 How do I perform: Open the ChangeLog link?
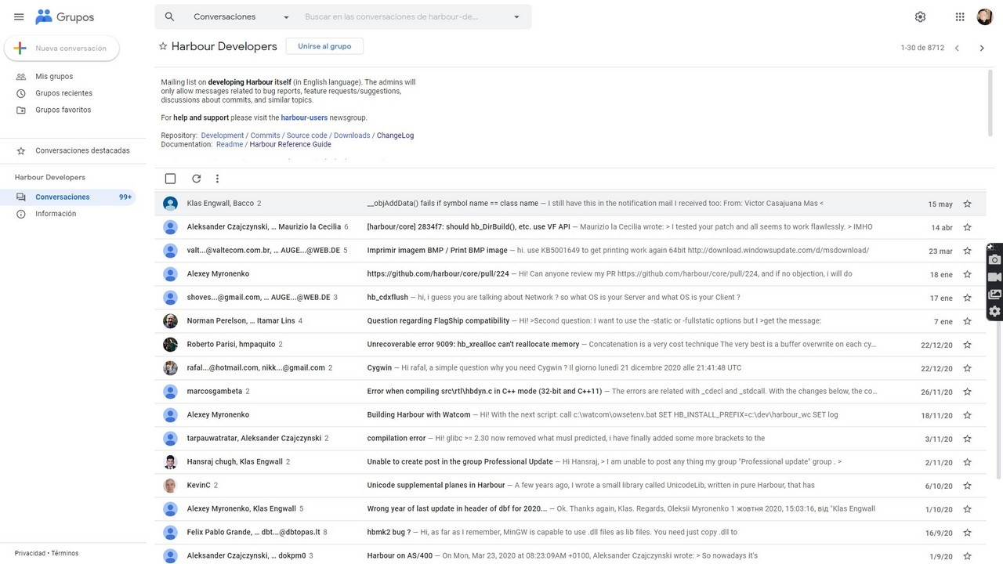[x=395, y=136]
